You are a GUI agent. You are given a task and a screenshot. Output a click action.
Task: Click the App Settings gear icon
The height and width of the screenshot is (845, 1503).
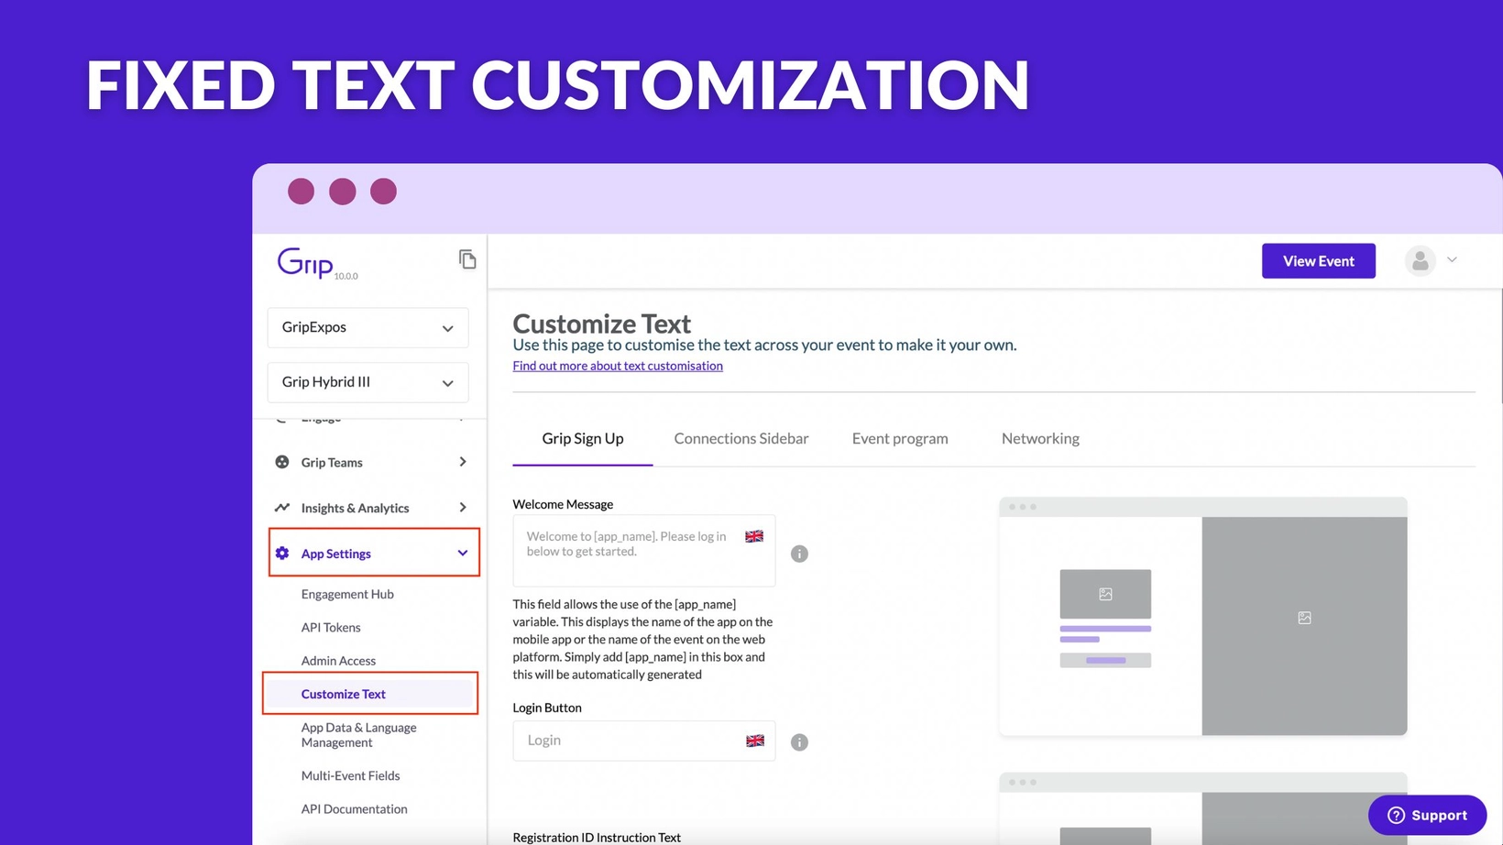[x=282, y=554]
